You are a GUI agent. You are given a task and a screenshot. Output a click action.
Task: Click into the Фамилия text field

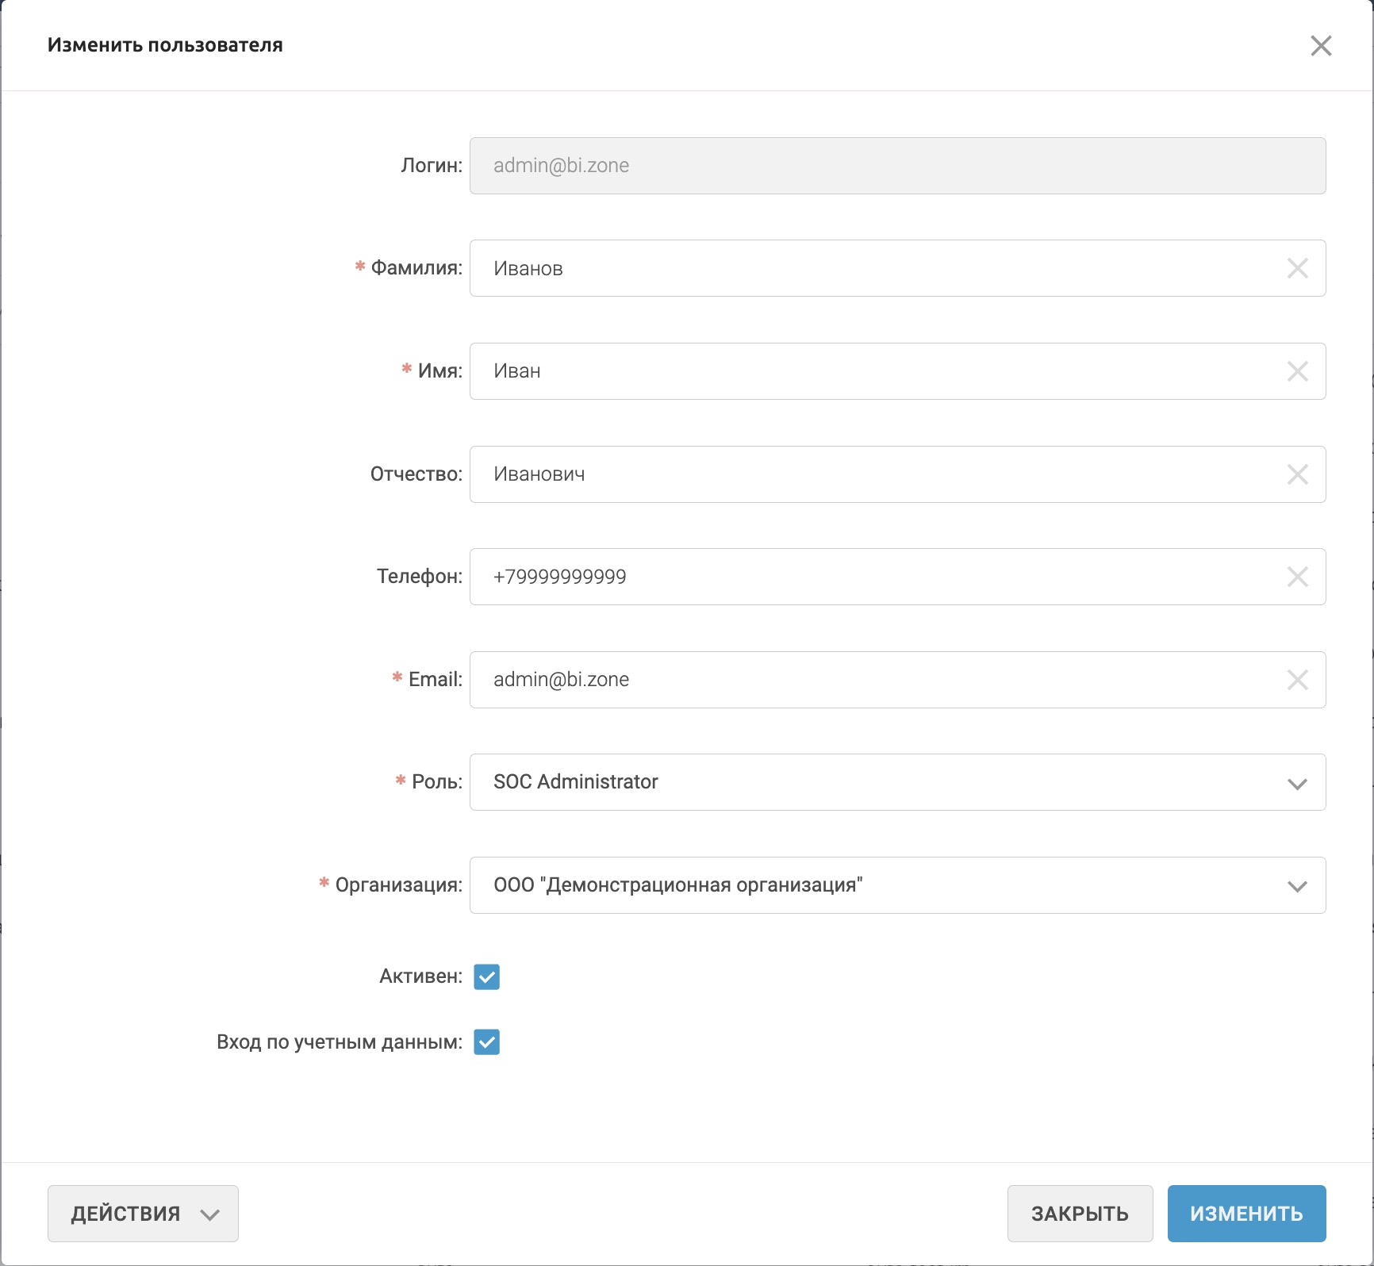click(x=873, y=268)
